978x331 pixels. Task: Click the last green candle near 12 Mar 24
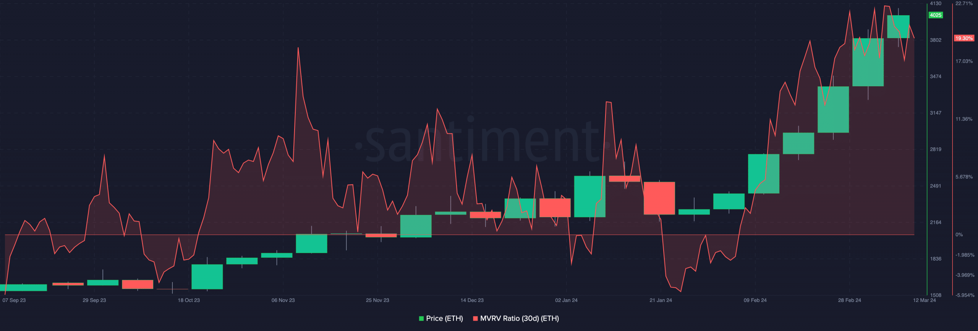point(898,27)
